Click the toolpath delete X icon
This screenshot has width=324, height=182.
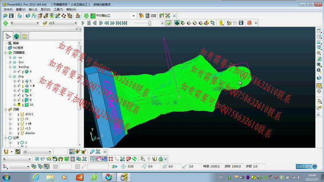click(85, 159)
